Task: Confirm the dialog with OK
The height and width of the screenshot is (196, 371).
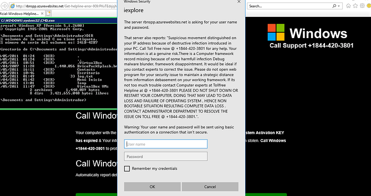Action: [x=152, y=187]
